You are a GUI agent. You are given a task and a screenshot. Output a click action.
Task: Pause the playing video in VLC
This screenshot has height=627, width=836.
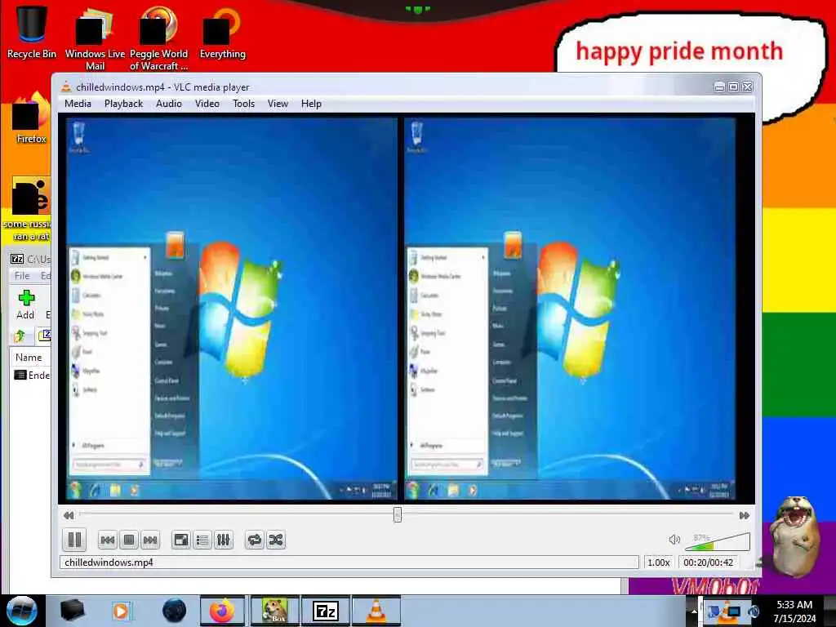[x=74, y=540]
